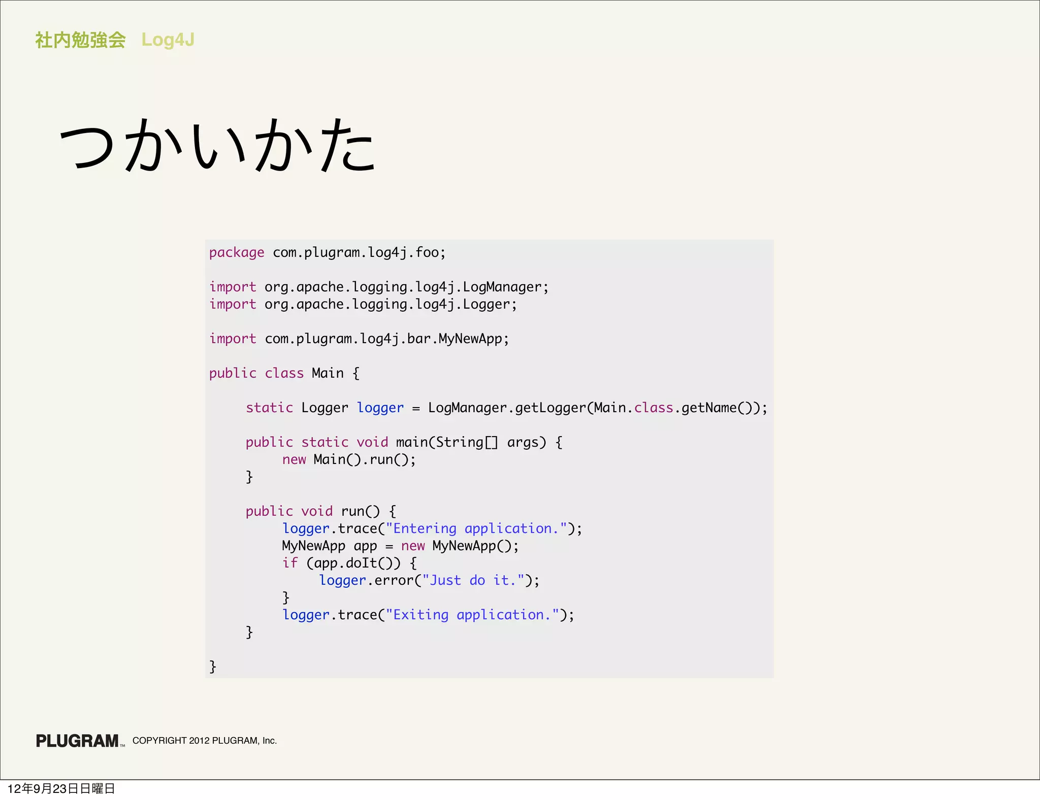Click the 'if (app.doIt()) {' line
Image resolution: width=1040 pixels, height=800 pixels.
pyautogui.click(x=350, y=563)
